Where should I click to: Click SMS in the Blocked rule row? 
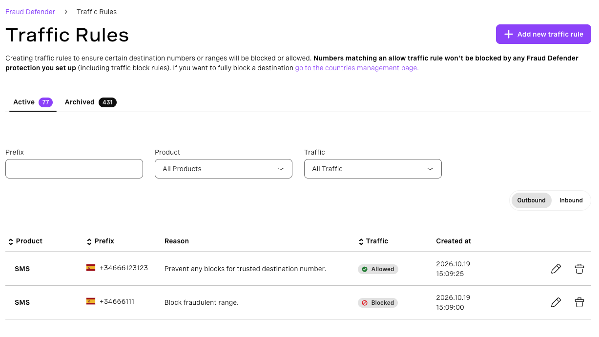click(22, 302)
